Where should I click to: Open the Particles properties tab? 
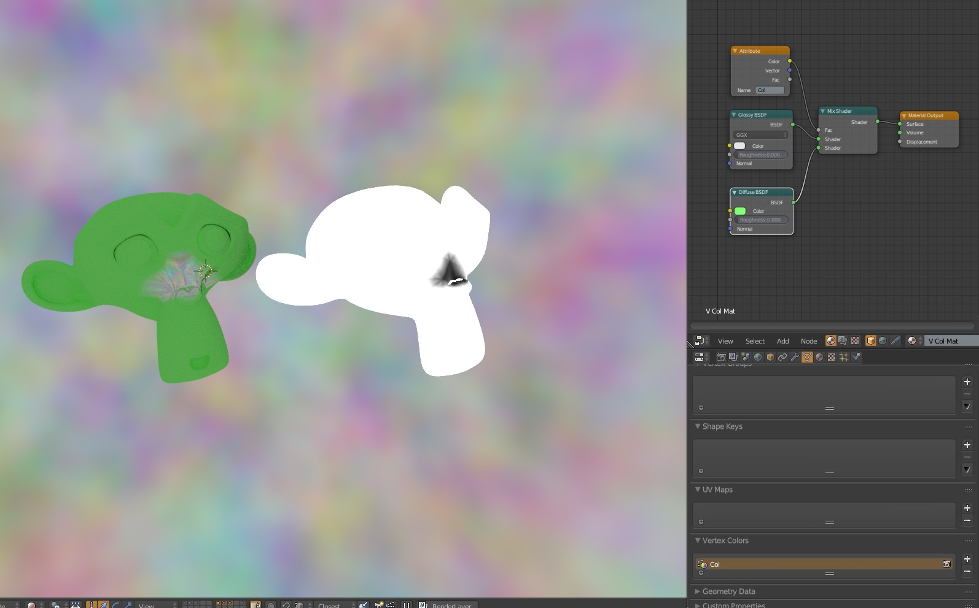point(844,357)
